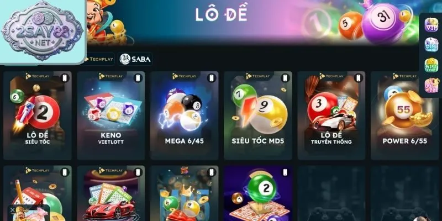This screenshot has height=221, width=442.
Task: Open the Keno Vietlott game card
Action: pyautogui.click(x=111, y=115)
